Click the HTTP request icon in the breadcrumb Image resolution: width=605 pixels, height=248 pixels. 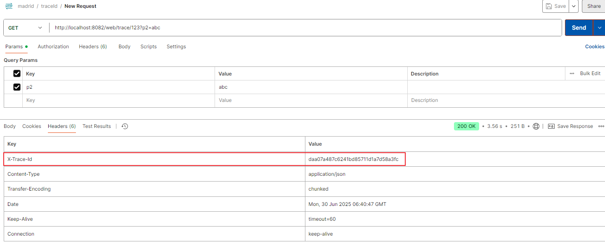[x=9, y=6]
